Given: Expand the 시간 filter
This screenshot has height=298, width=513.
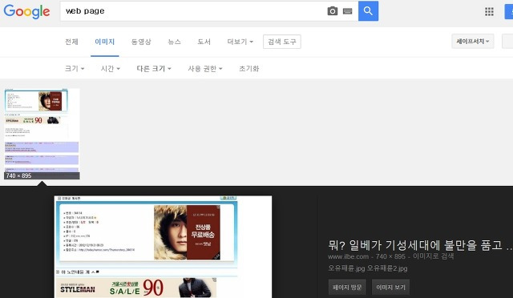Looking at the screenshot, I should 111,69.
